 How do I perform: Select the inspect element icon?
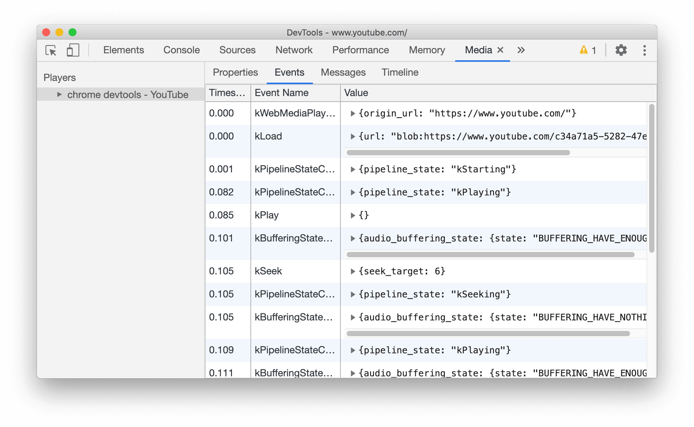click(51, 49)
